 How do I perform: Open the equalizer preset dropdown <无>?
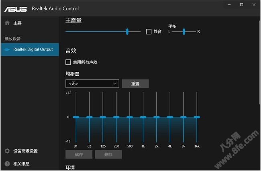pos(92,83)
